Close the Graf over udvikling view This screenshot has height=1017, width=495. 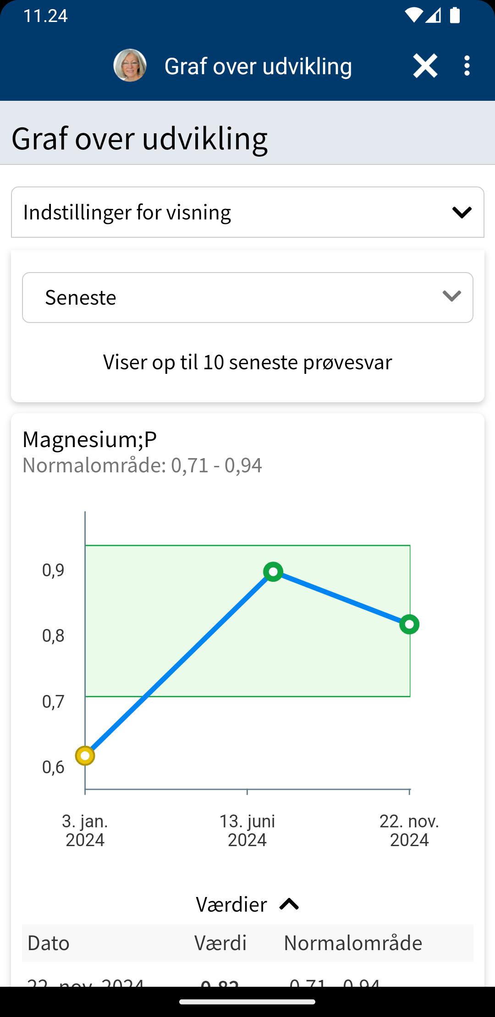(x=425, y=66)
